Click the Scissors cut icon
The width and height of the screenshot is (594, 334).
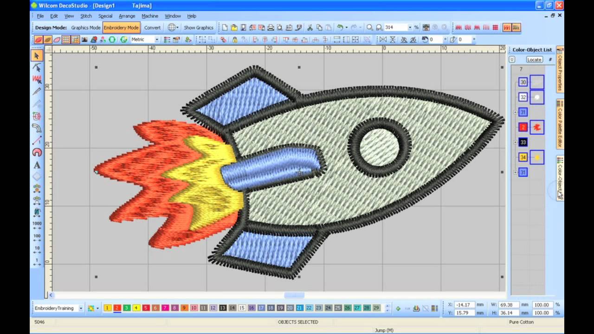click(x=310, y=27)
